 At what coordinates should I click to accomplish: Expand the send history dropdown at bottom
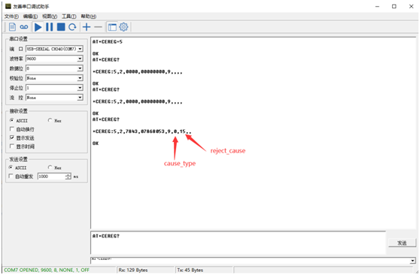(x=412, y=260)
